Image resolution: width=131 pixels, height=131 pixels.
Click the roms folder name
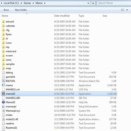(x=9, y=60)
